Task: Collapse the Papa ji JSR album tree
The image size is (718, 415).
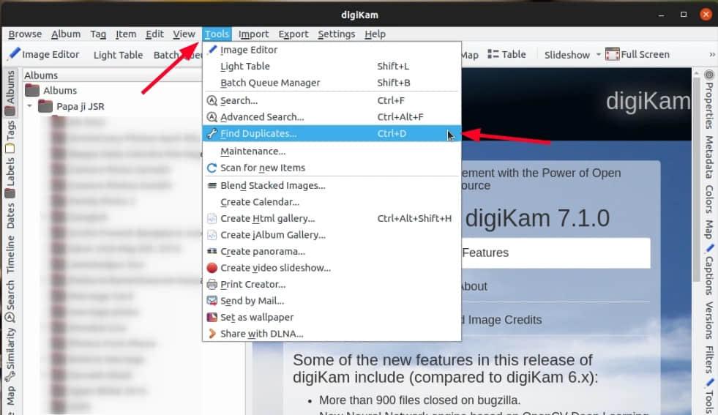Action: coord(31,106)
